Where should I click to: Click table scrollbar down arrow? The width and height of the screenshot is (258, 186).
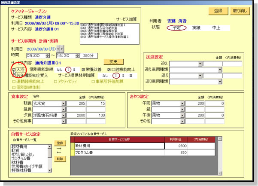click(x=220, y=173)
